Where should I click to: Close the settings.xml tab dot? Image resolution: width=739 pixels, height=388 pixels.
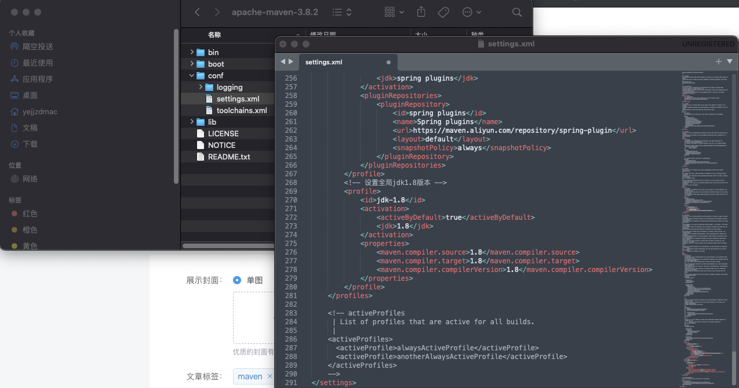388,62
